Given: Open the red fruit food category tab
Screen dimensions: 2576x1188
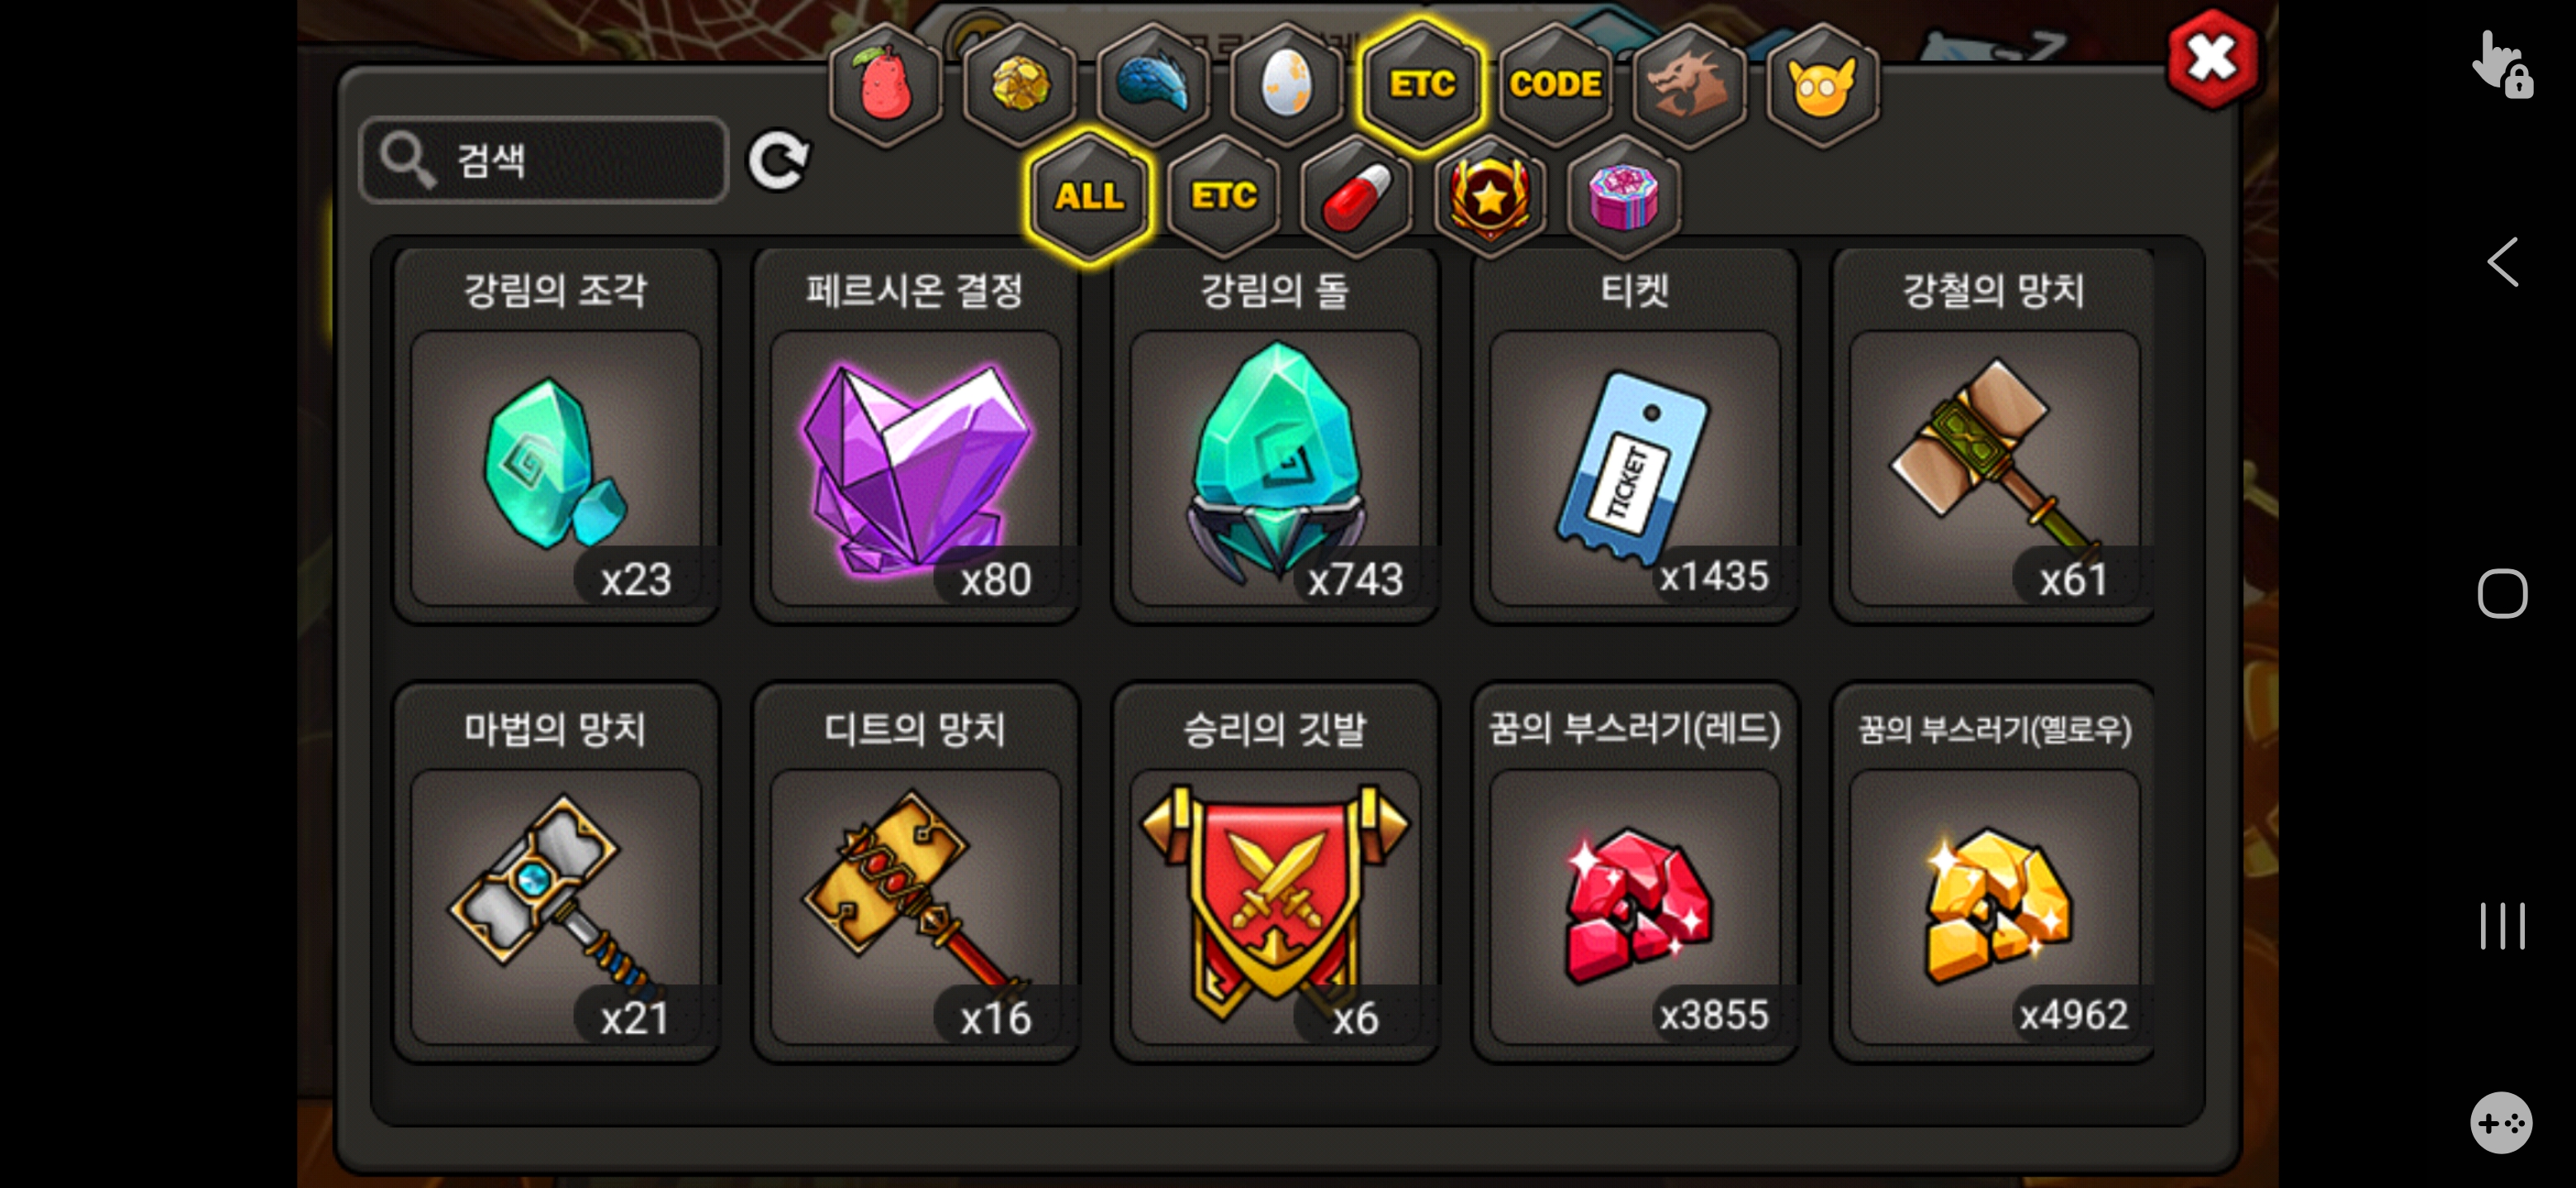Looking at the screenshot, I should click(x=885, y=84).
